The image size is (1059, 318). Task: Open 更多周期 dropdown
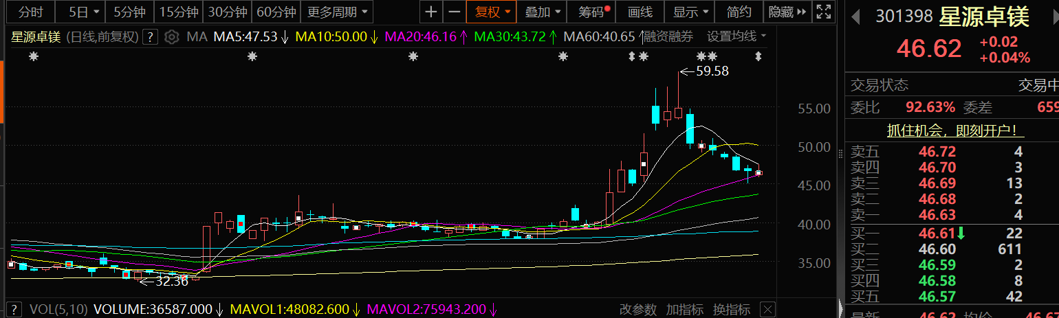[337, 12]
